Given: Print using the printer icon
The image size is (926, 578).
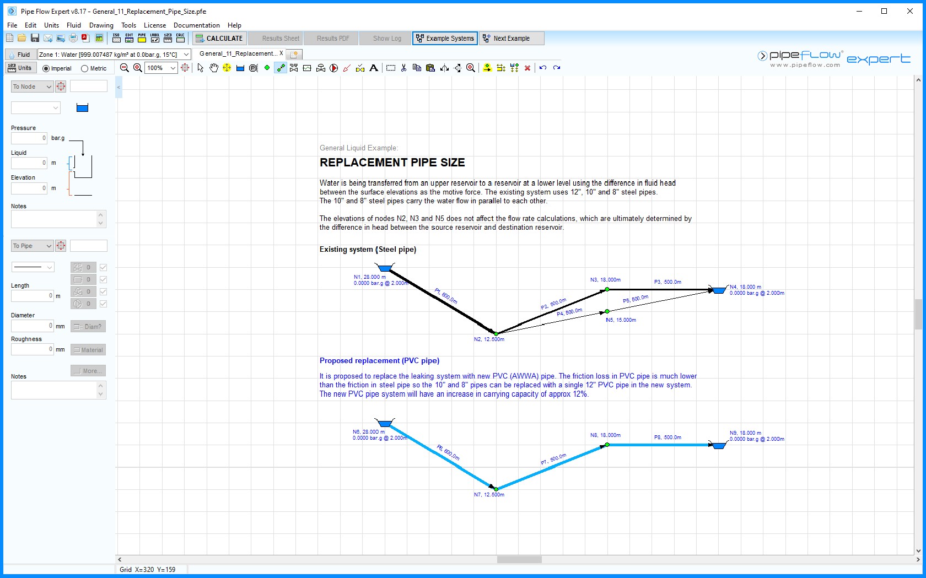Looking at the screenshot, I should pyautogui.click(x=73, y=38).
